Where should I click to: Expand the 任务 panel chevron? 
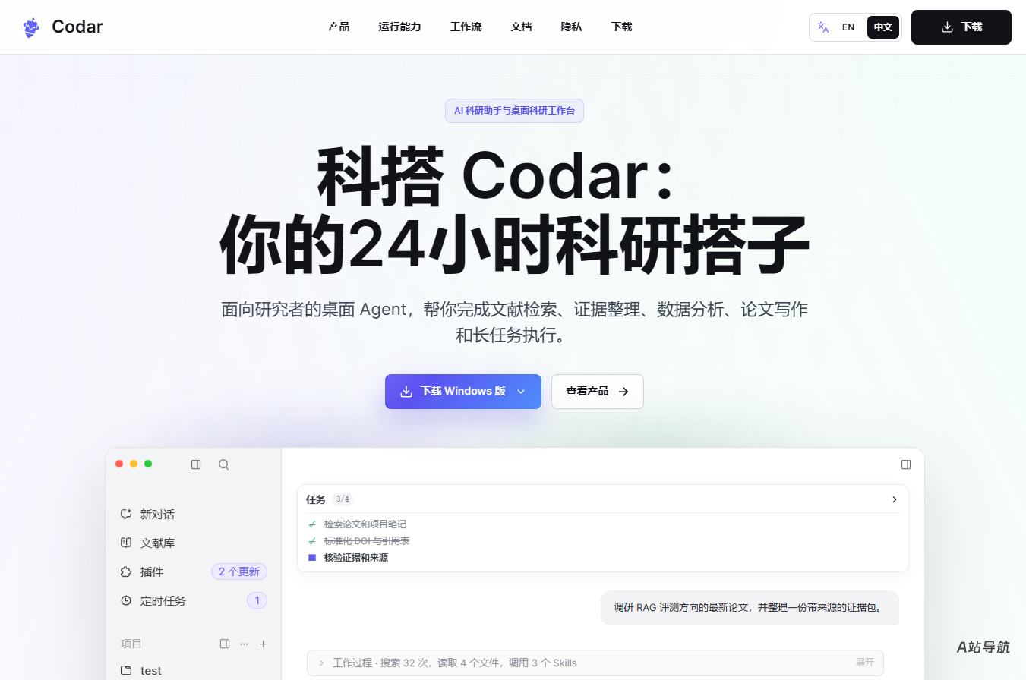pyautogui.click(x=895, y=499)
